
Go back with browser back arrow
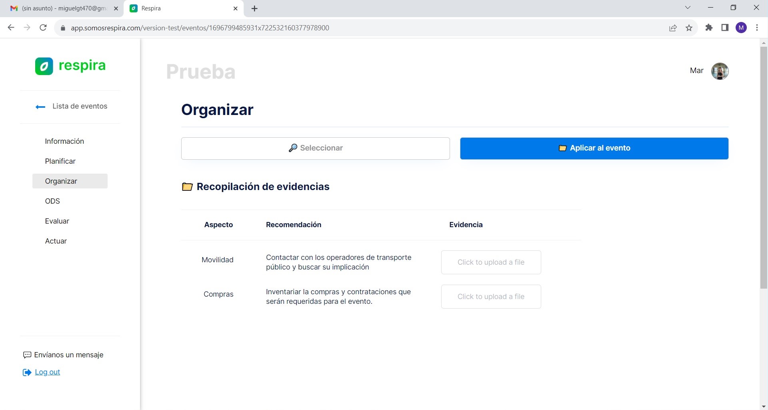(11, 28)
